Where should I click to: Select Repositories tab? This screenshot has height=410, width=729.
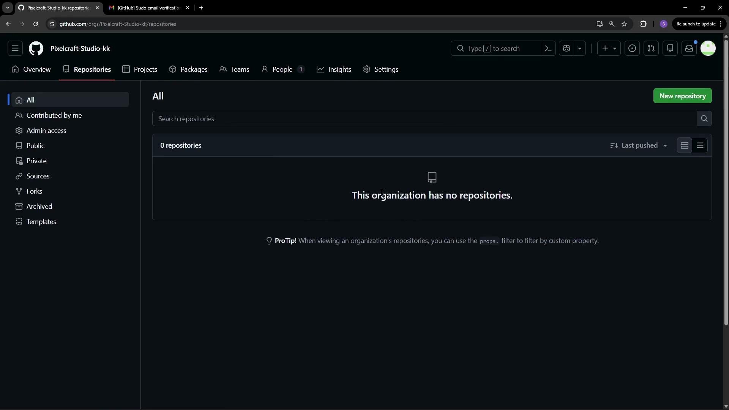coord(87,69)
